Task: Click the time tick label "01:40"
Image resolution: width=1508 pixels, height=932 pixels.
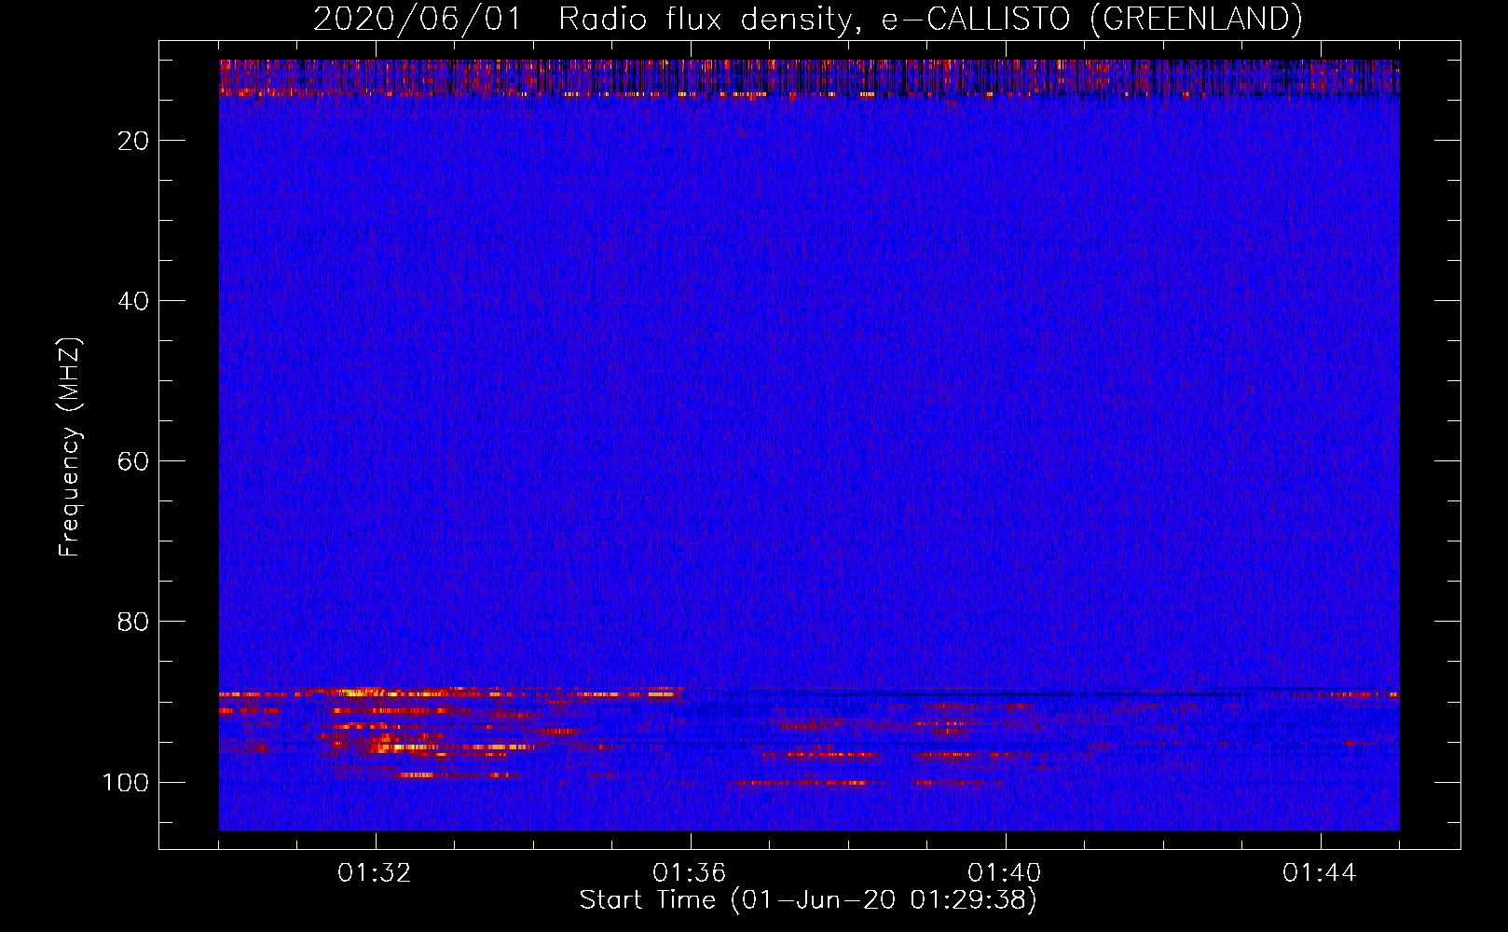Action: [x=1005, y=873]
